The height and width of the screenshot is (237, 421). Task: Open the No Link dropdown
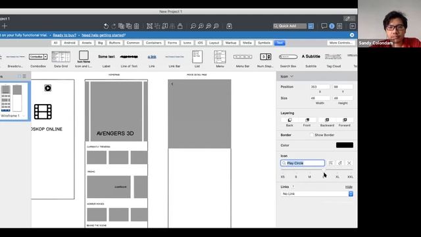click(317, 194)
